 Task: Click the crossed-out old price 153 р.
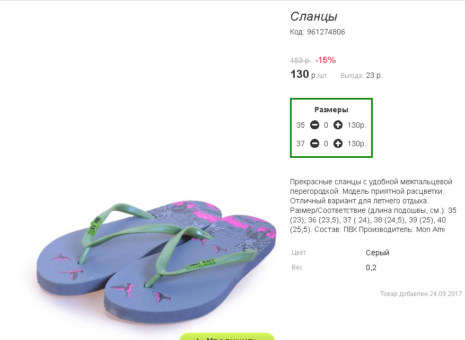(301, 60)
